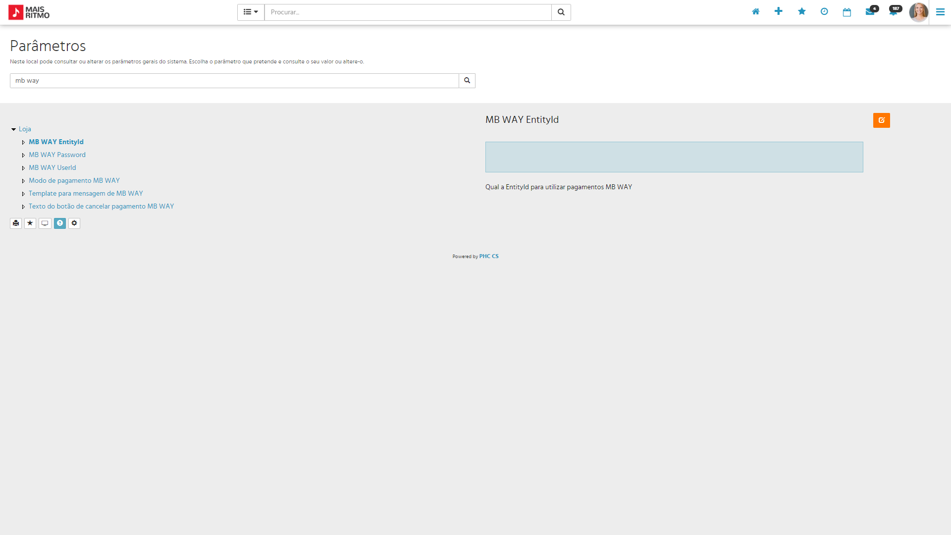This screenshot has height=535, width=951.
Task: Select Template para mensagem de MB WAY
Action: point(86,194)
